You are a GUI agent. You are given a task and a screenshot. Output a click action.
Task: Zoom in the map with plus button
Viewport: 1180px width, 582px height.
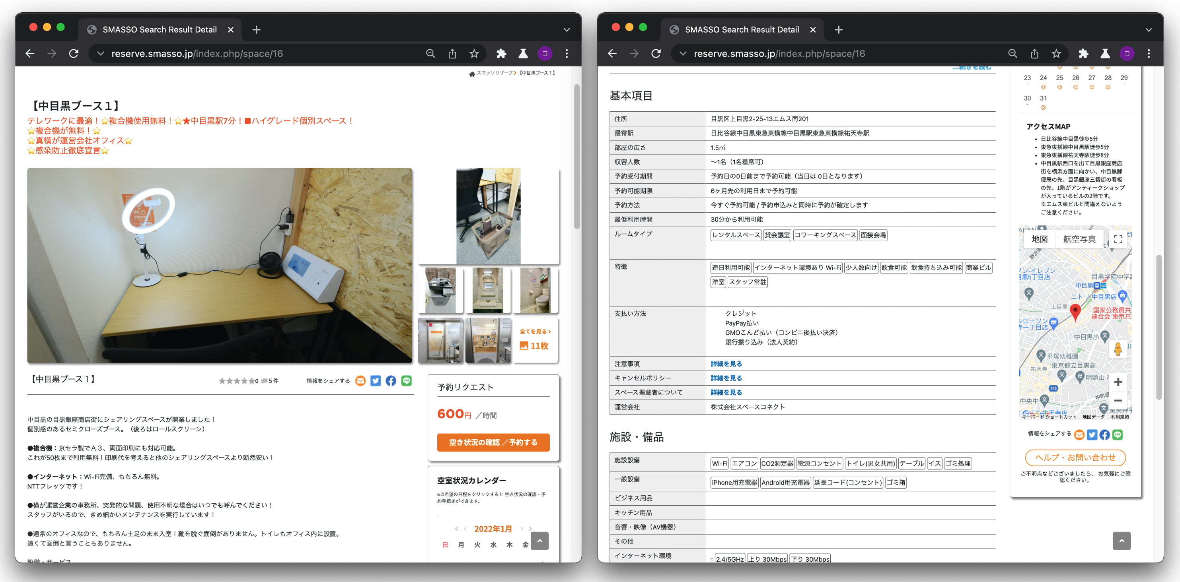pos(1118,382)
